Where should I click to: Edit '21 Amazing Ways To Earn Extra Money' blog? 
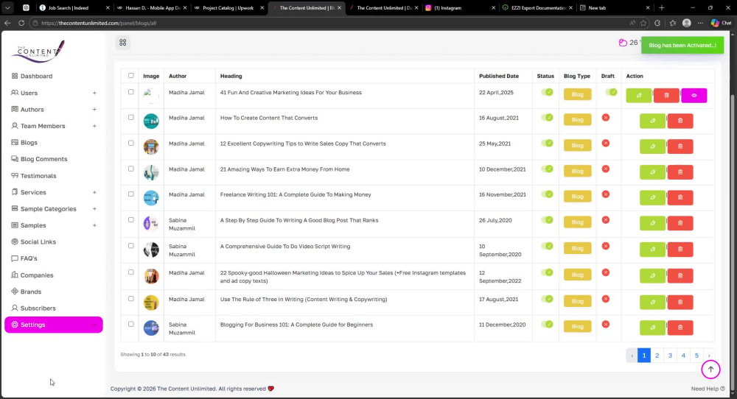(x=652, y=172)
